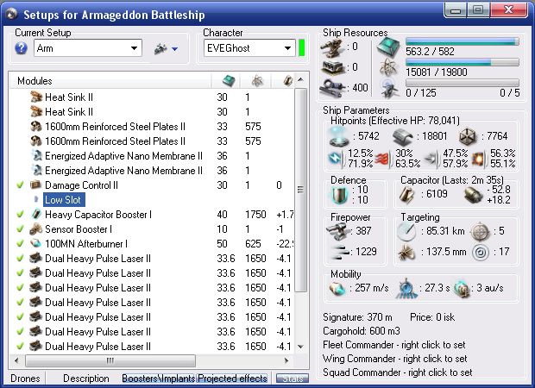Sort modules by the CPU column header

227,81
